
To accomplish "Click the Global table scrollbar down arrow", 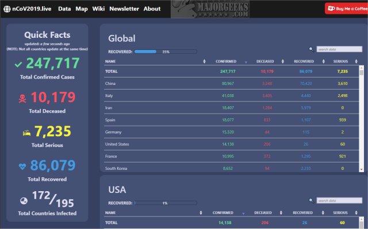I will (x=362, y=169).
